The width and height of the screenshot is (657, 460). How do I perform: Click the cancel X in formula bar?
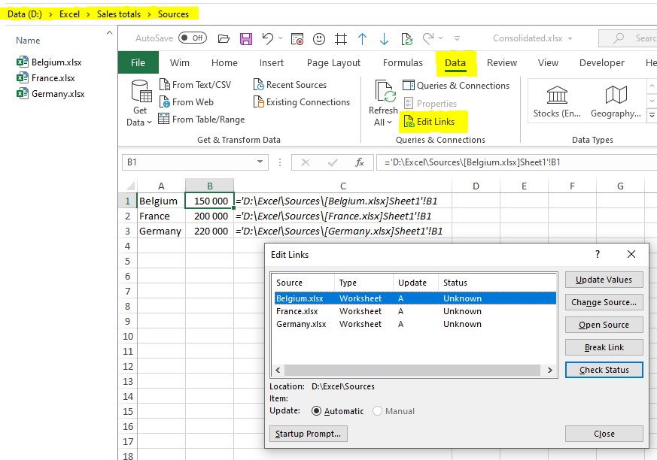click(x=306, y=162)
